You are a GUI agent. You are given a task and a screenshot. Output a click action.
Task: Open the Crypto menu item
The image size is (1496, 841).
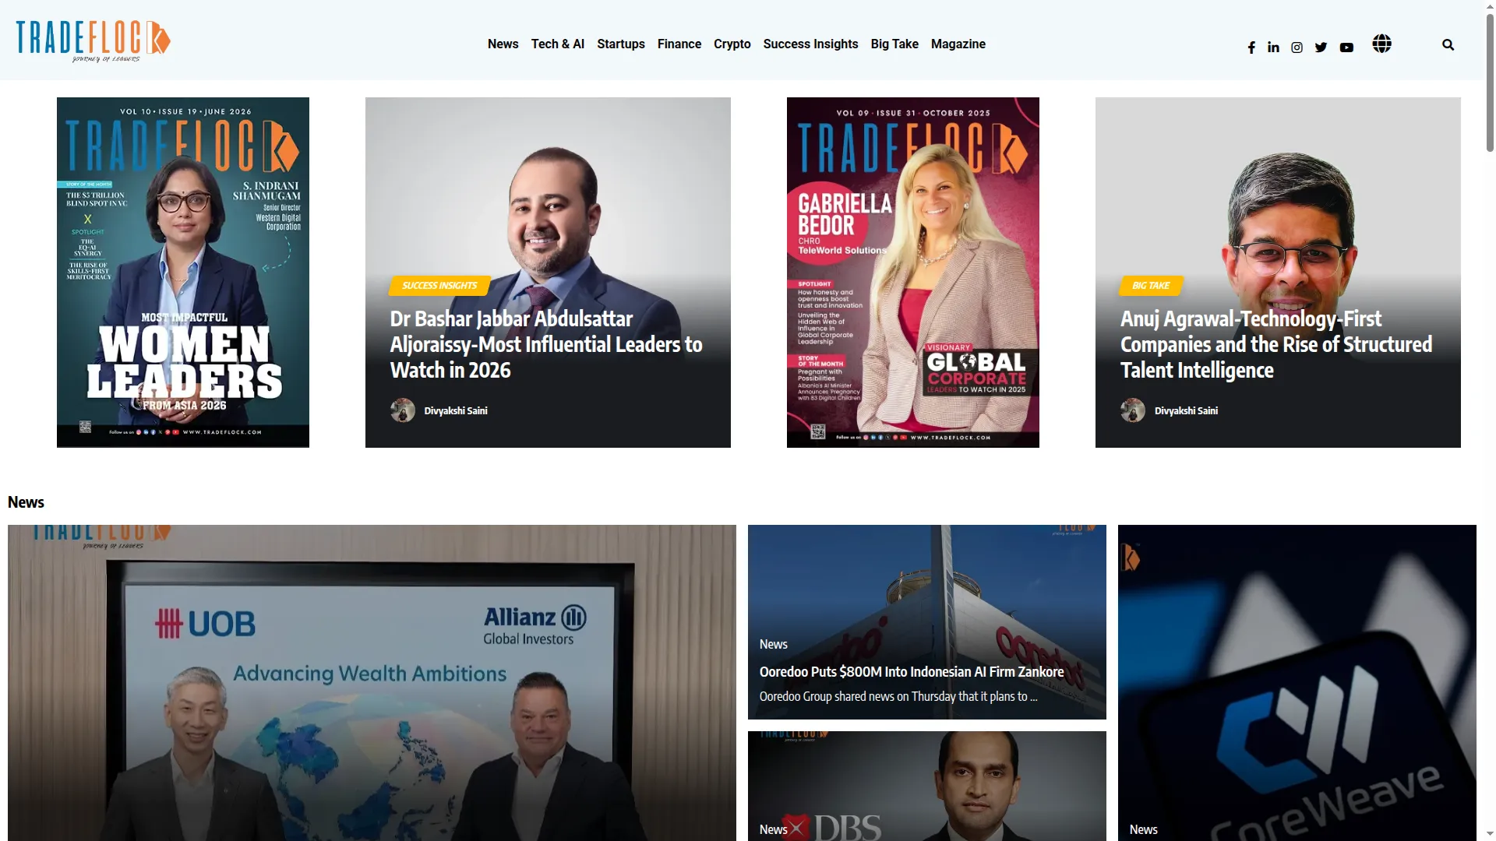(x=732, y=44)
